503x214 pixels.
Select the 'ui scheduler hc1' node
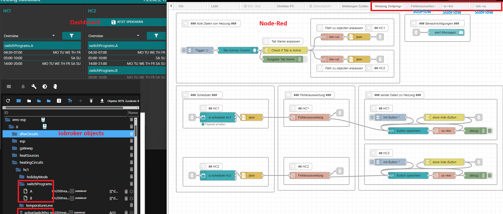tap(218, 117)
